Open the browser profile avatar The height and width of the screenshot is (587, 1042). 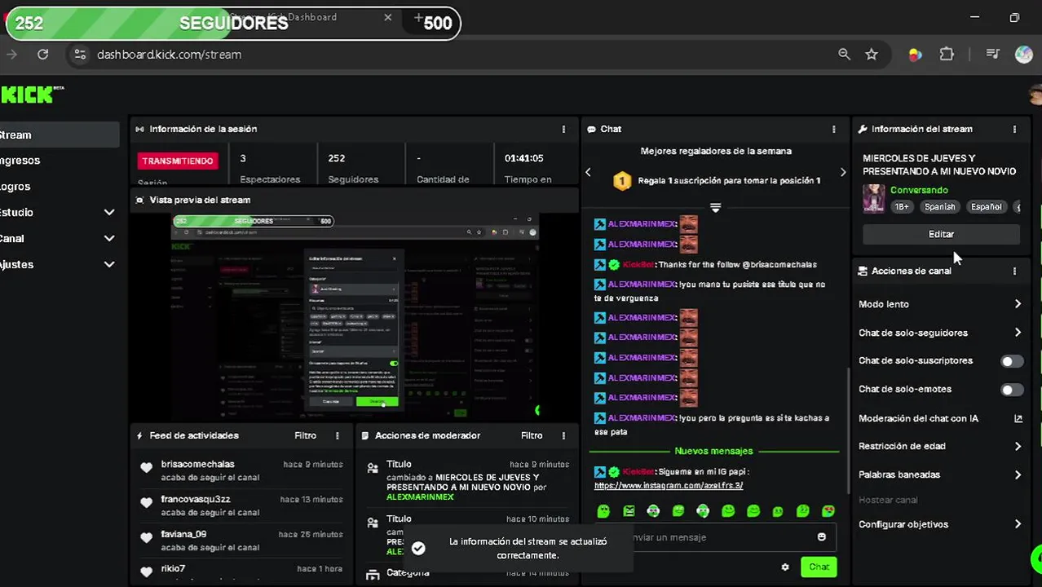1024,55
